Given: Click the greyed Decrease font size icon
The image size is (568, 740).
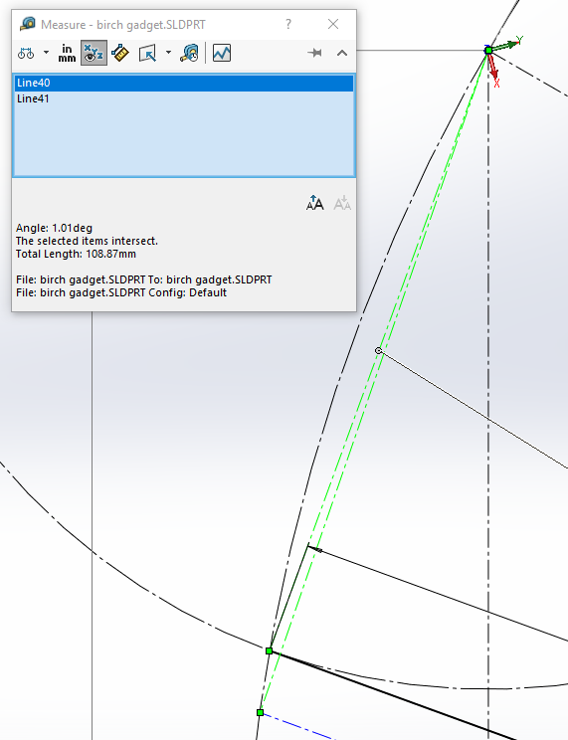Looking at the screenshot, I should (x=342, y=204).
